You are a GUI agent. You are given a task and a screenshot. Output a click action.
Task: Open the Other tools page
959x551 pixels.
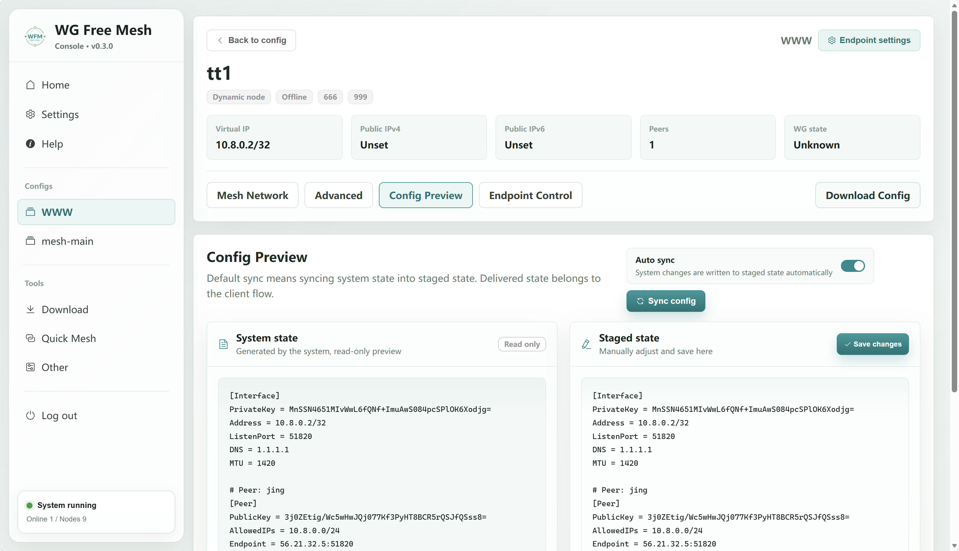point(96,367)
